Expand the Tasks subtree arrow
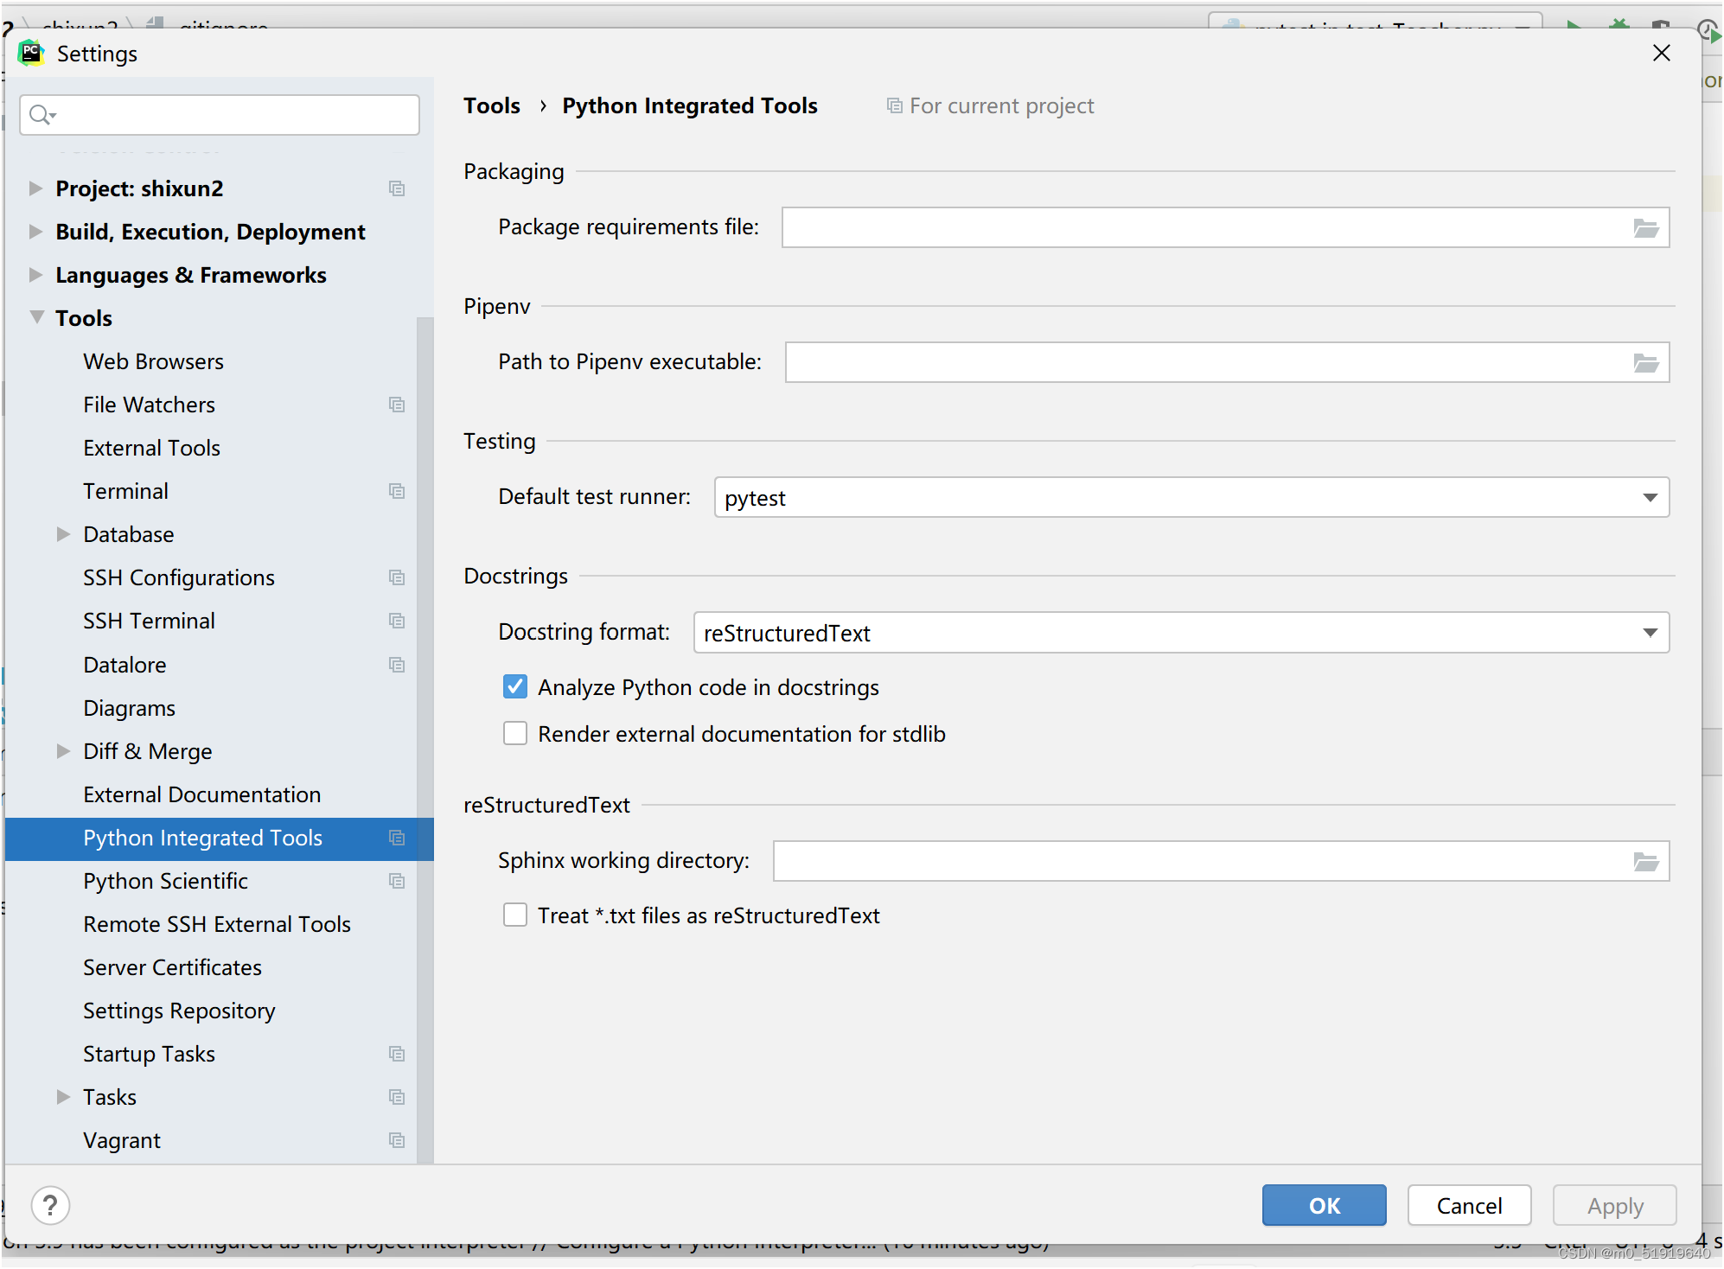The height and width of the screenshot is (1269, 1724). point(63,1097)
